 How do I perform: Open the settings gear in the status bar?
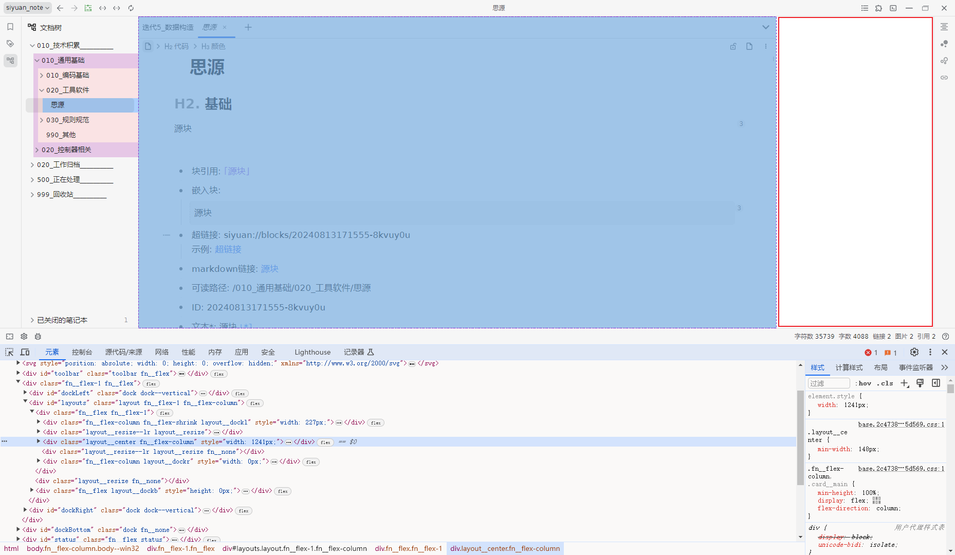point(24,337)
